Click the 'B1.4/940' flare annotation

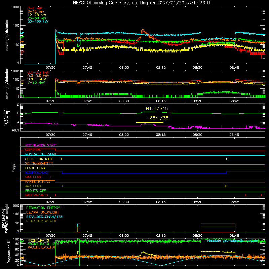[157, 109]
